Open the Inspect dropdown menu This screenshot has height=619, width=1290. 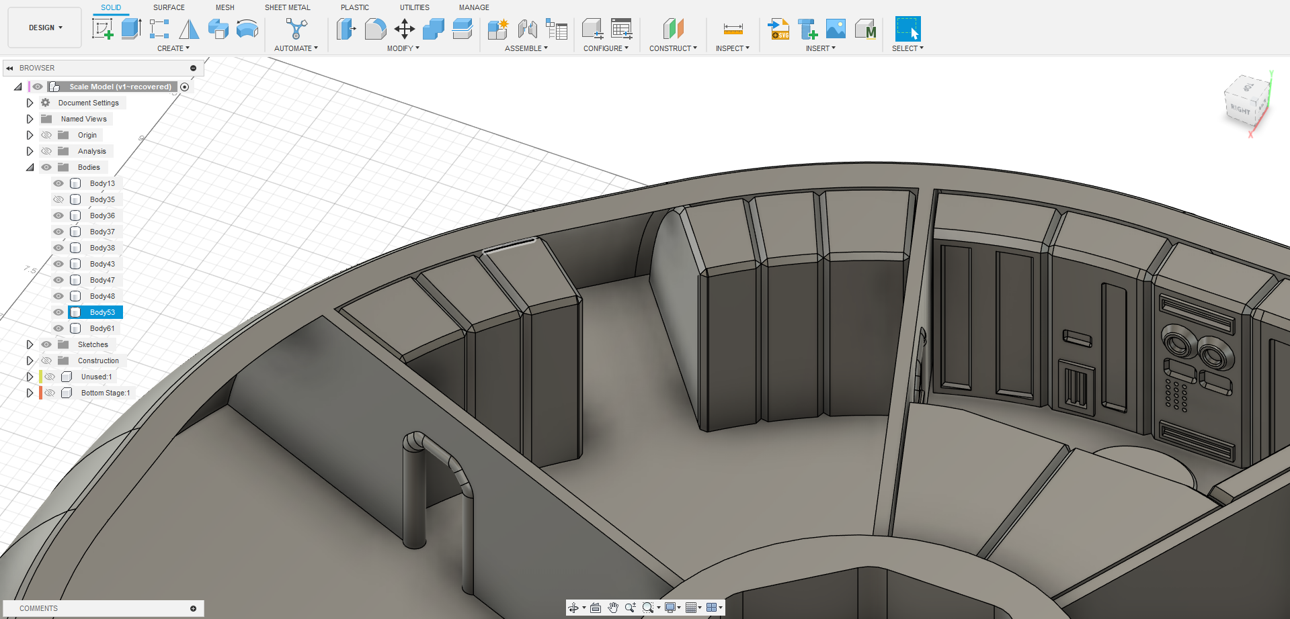tap(733, 48)
